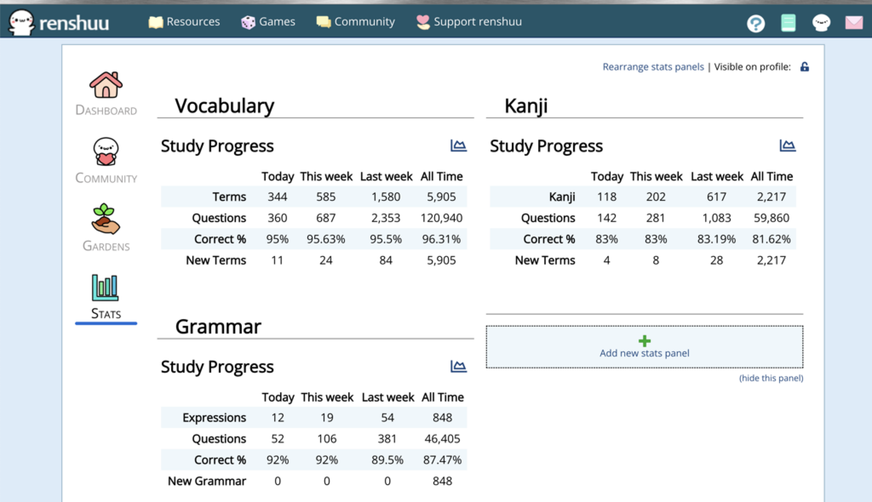The width and height of the screenshot is (872, 502).
Task: Open the green notebook icon in header
Action: pos(788,23)
